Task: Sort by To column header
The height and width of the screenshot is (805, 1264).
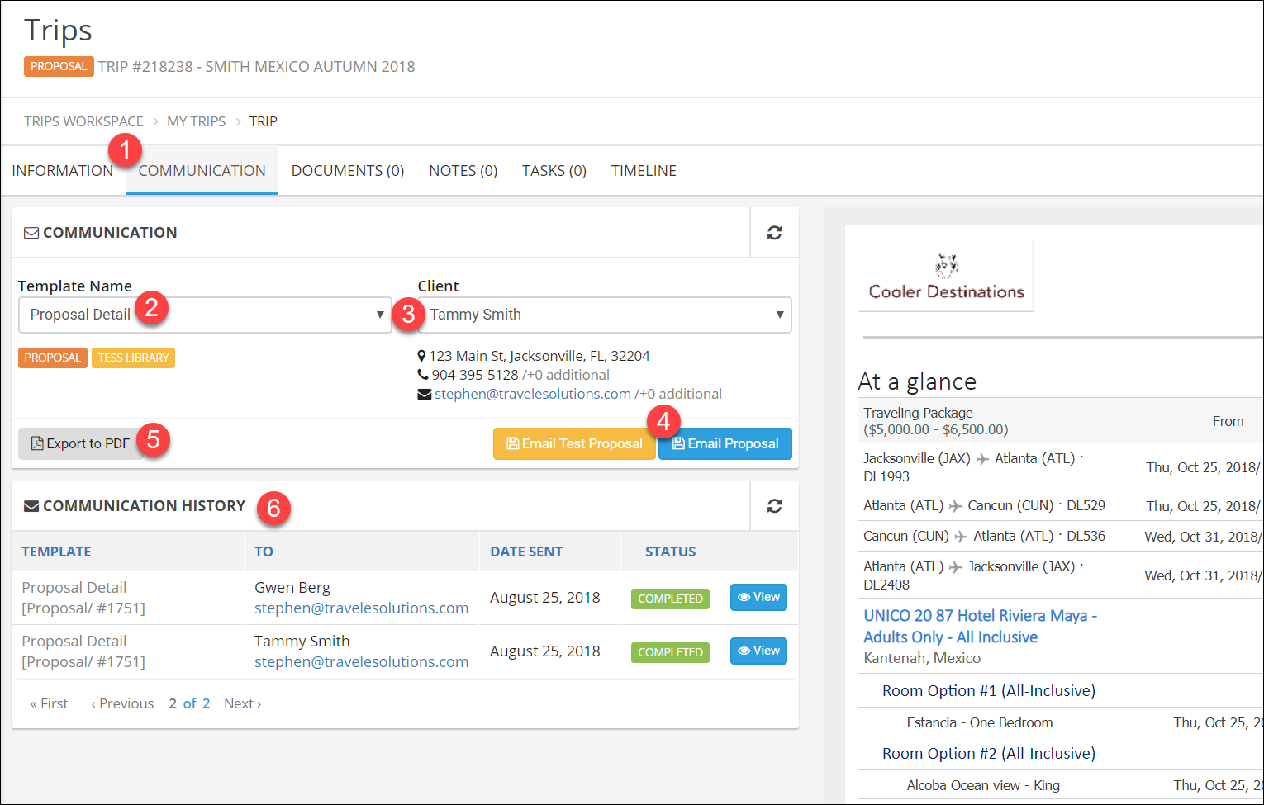Action: [x=264, y=552]
